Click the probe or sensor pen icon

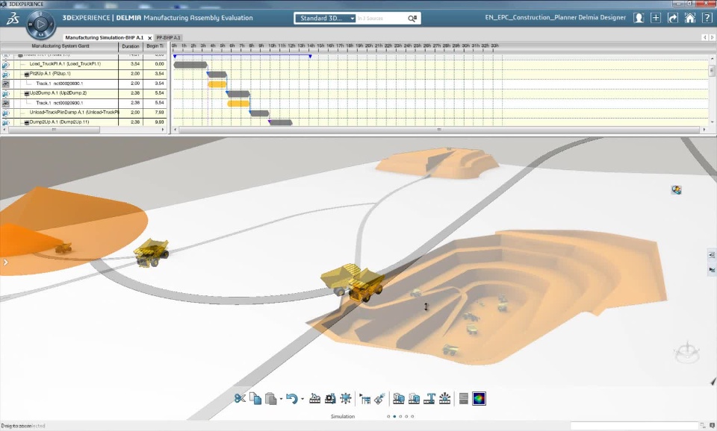click(379, 399)
